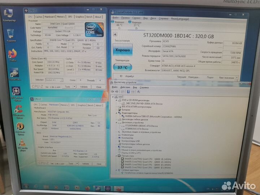Click Device Manager toolbar Forward arrow
This screenshot has width=260, height=195.
117,91
